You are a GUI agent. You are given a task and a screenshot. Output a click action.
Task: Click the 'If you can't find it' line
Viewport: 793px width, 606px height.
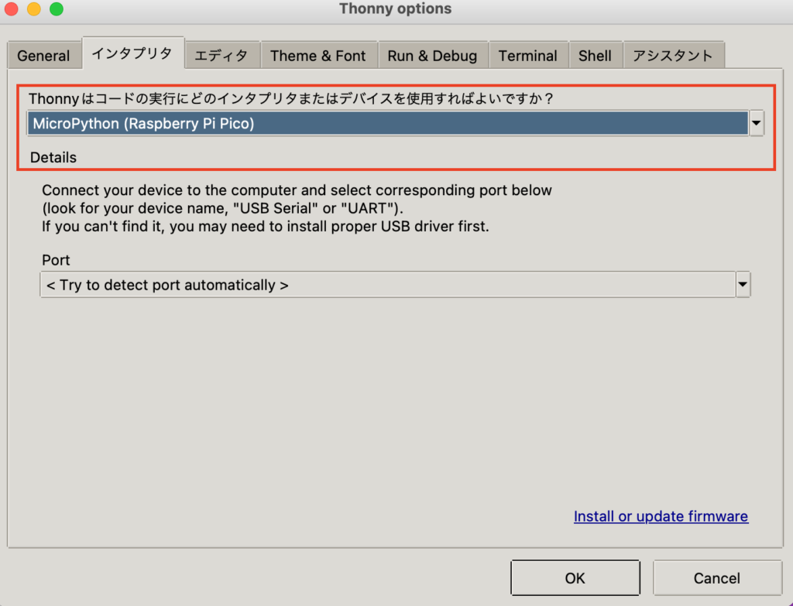pyautogui.click(x=265, y=227)
